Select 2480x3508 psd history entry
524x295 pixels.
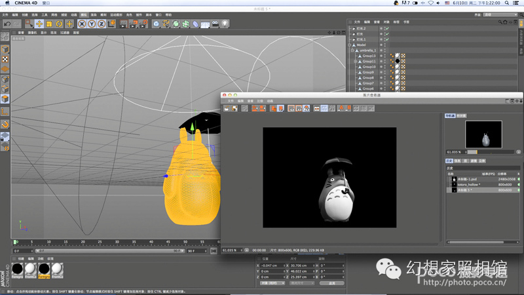click(x=483, y=179)
